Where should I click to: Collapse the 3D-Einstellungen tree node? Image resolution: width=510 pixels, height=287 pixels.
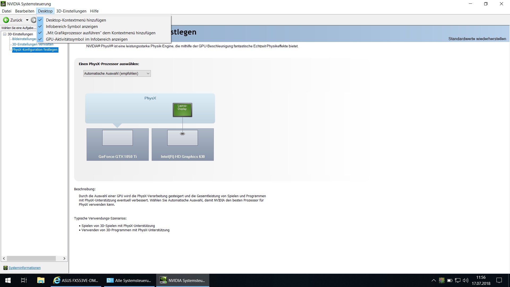5,34
